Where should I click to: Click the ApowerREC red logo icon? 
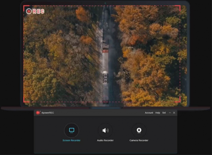tap(38, 113)
